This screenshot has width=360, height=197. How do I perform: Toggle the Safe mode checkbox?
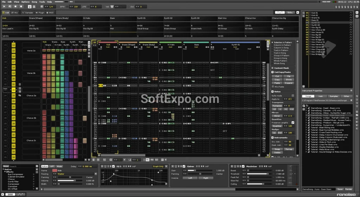click(293, 96)
